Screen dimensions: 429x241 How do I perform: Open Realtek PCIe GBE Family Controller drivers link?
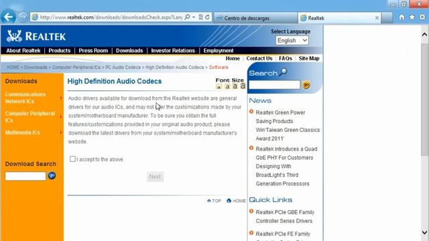(x=285, y=216)
